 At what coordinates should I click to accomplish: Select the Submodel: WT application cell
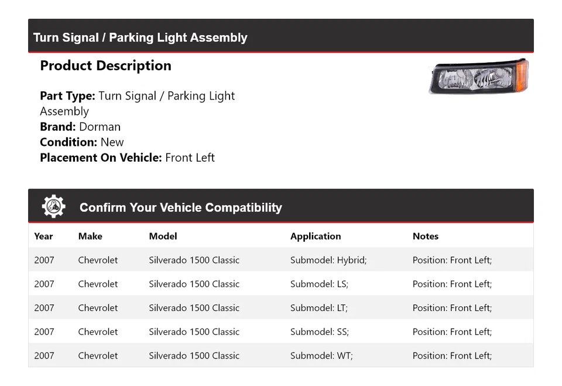[321, 356]
